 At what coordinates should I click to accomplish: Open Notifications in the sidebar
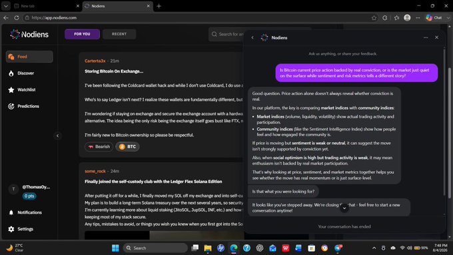coord(29,212)
